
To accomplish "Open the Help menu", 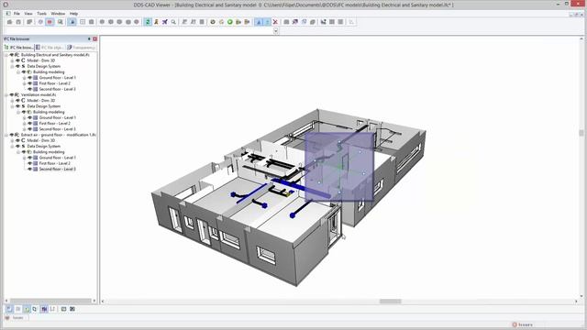I will [73, 14].
